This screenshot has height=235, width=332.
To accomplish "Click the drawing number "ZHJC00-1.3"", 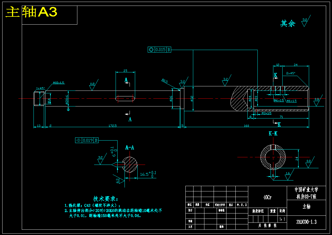I will pos(306,222).
